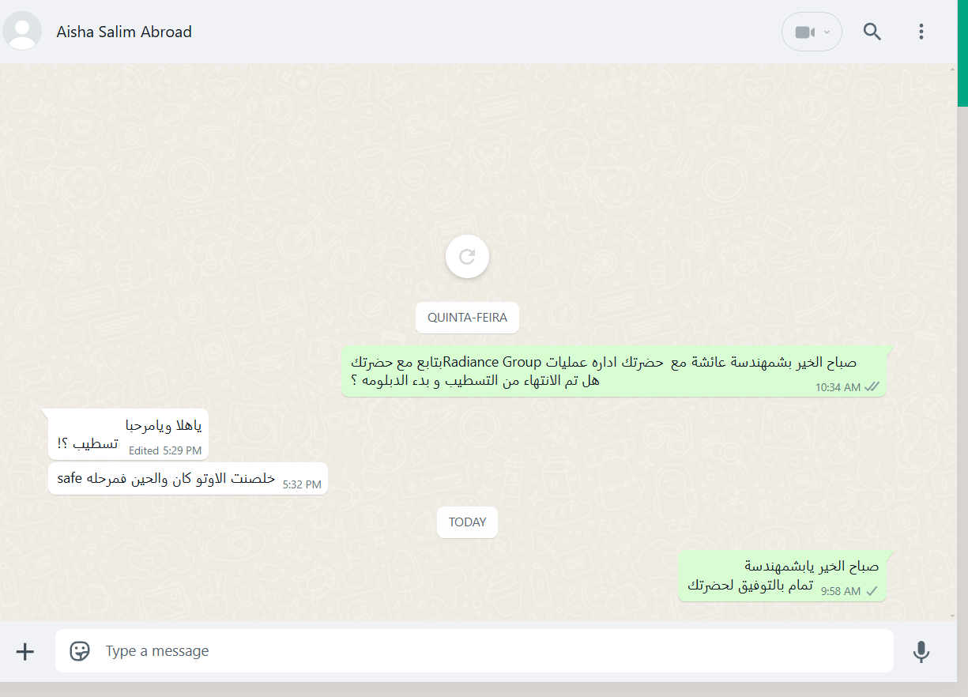Screen dimensions: 968x697
Task: Open Aisha Salim Abroad's profile picture
Action: (x=23, y=32)
